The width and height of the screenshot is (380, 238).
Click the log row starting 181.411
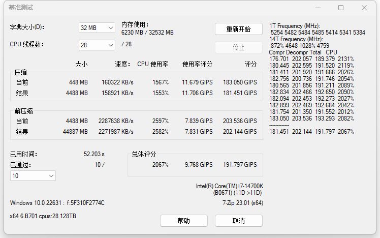point(311,72)
